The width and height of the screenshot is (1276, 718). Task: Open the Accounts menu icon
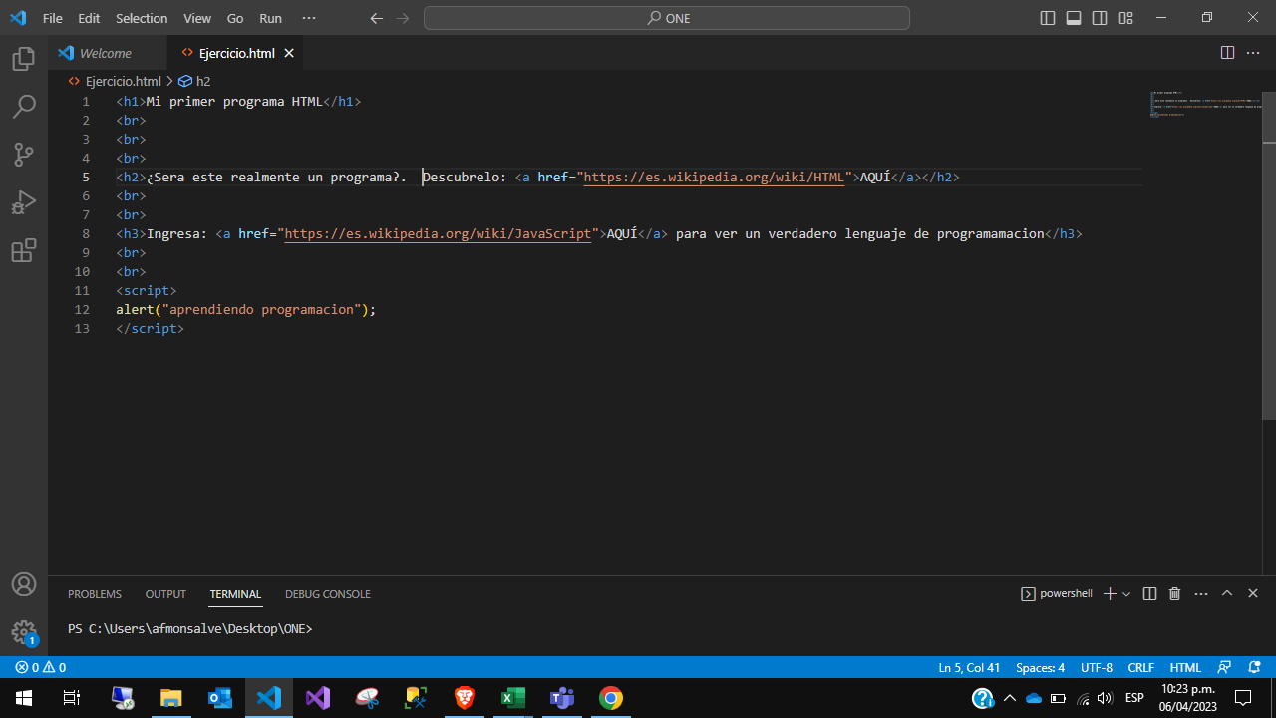point(24,584)
